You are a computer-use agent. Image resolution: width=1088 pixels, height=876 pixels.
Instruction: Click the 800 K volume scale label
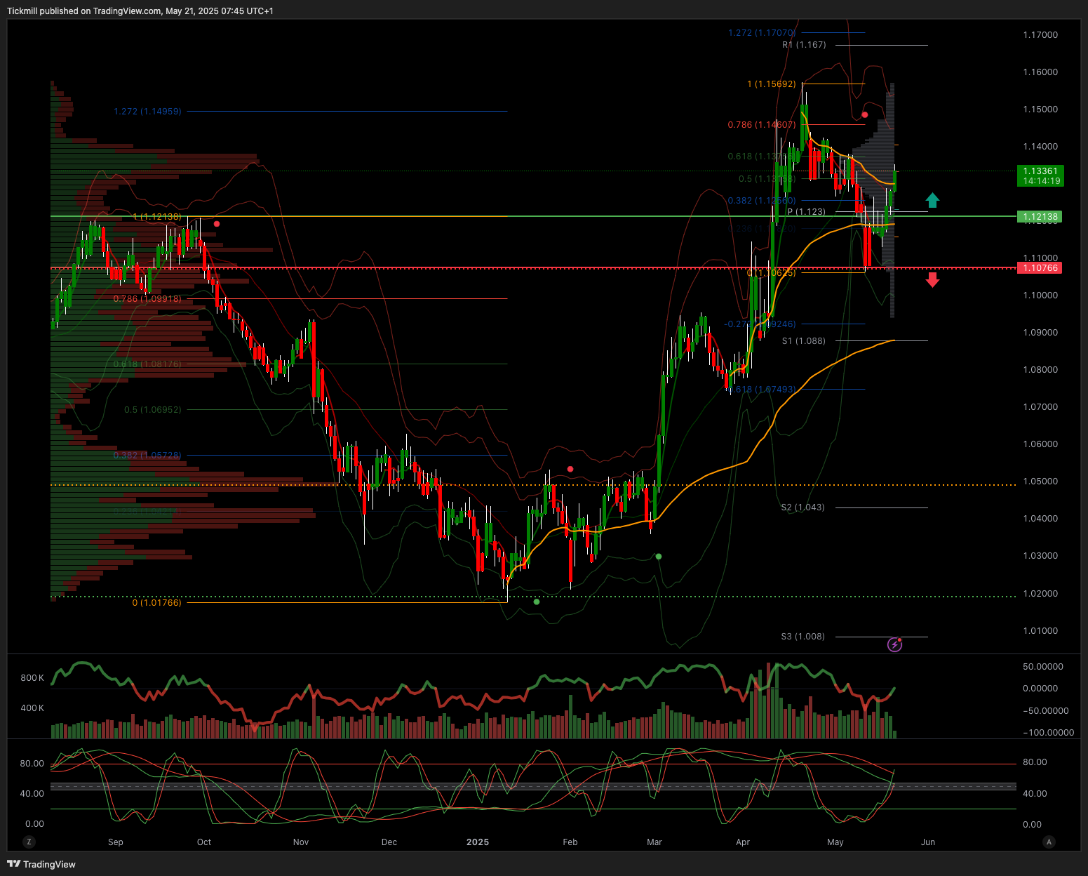32,678
